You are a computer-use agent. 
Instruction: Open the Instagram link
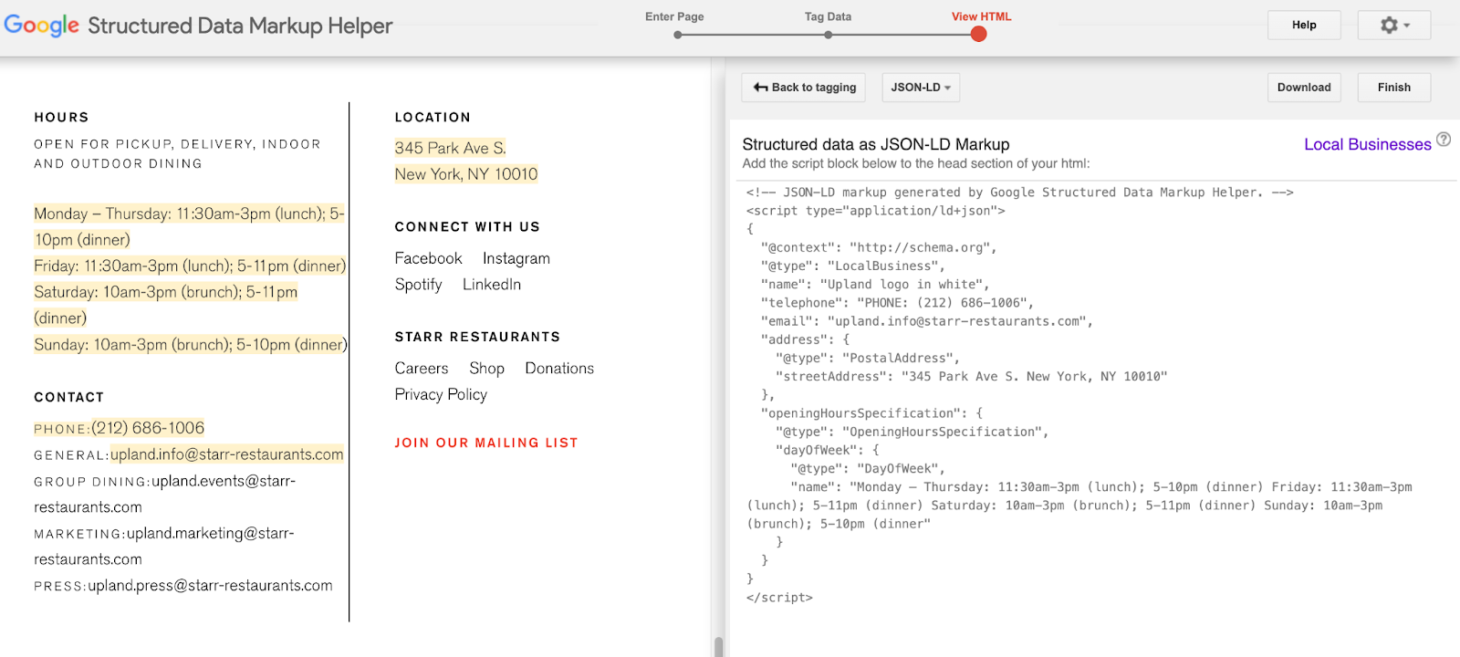point(516,258)
